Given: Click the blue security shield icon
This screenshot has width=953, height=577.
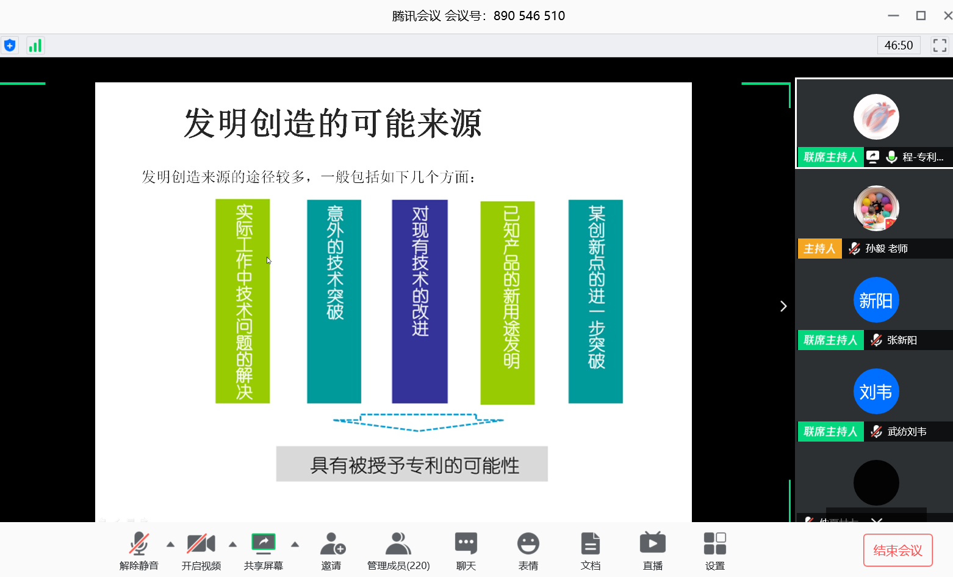Looking at the screenshot, I should tap(10, 46).
